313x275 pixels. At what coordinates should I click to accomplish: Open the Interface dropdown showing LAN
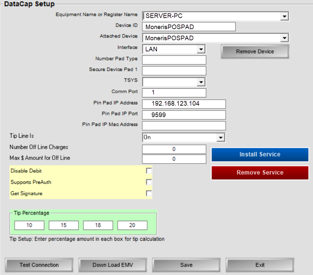200,49
